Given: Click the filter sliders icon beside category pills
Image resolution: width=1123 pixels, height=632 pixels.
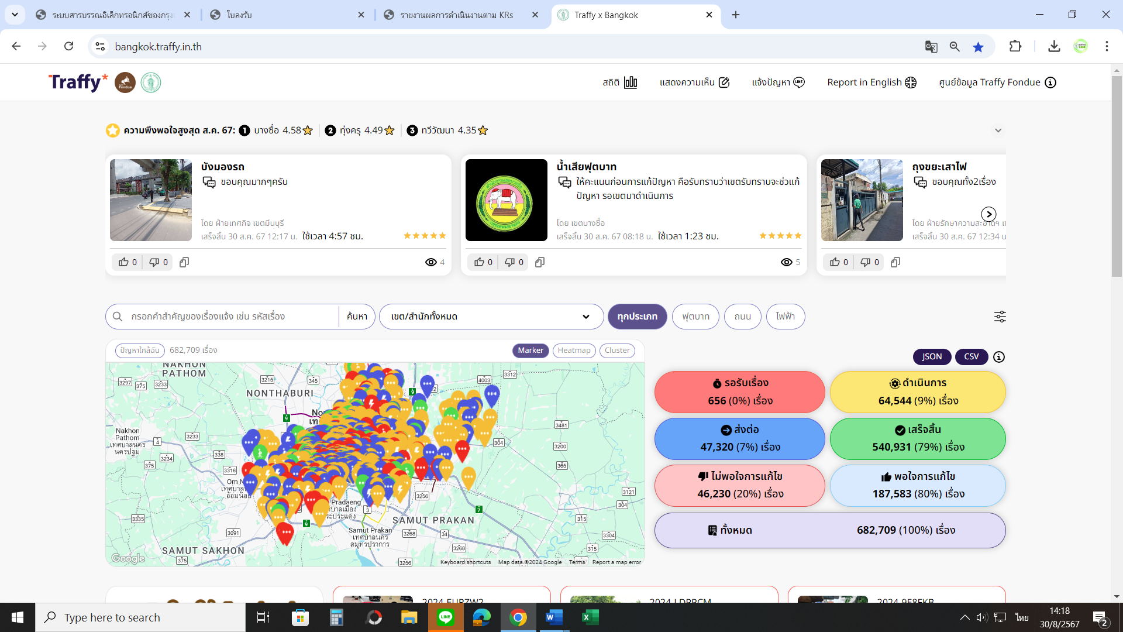Looking at the screenshot, I should 1000,317.
